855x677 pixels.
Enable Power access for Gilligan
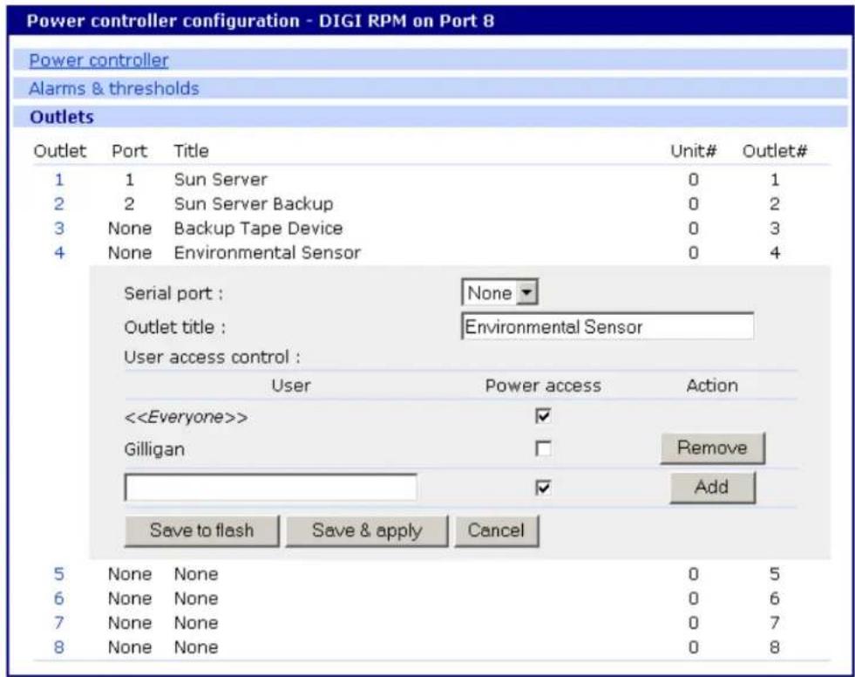coord(543,448)
